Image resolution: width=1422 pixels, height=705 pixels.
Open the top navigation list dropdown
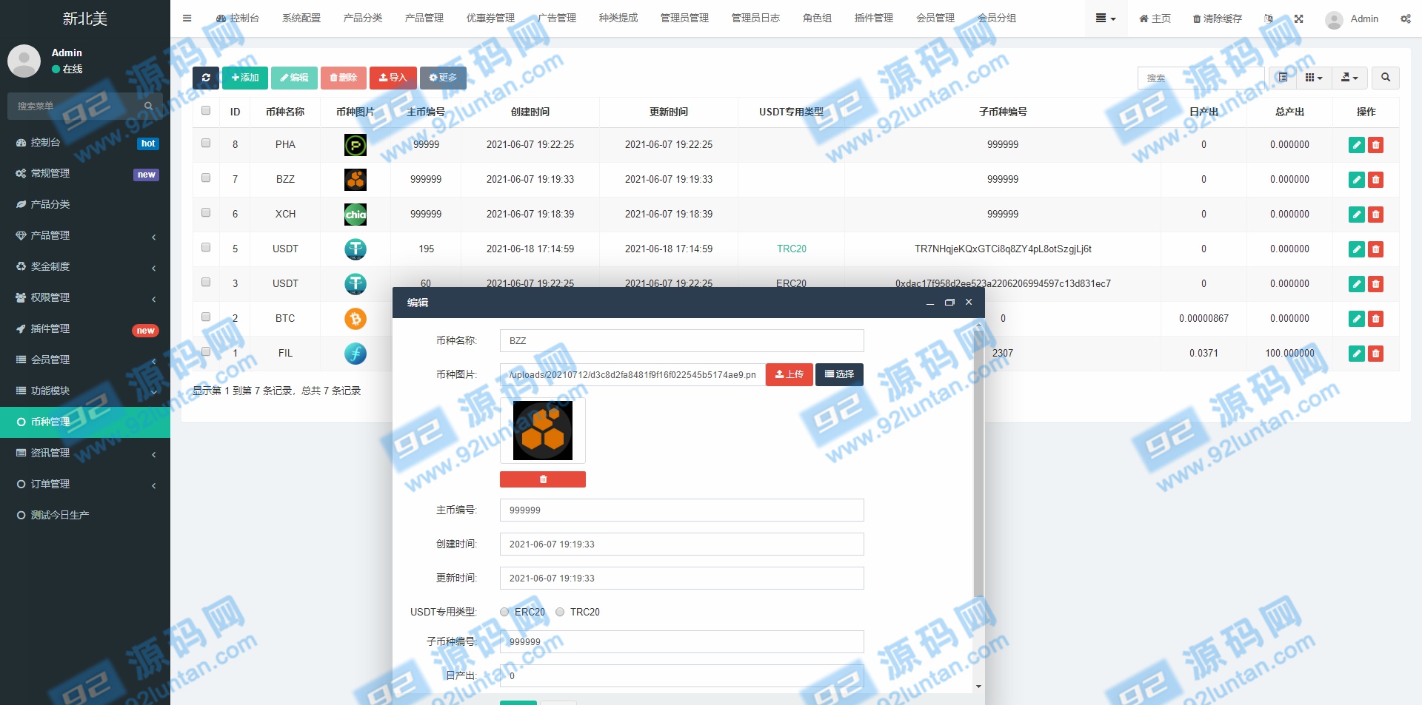tap(1106, 18)
